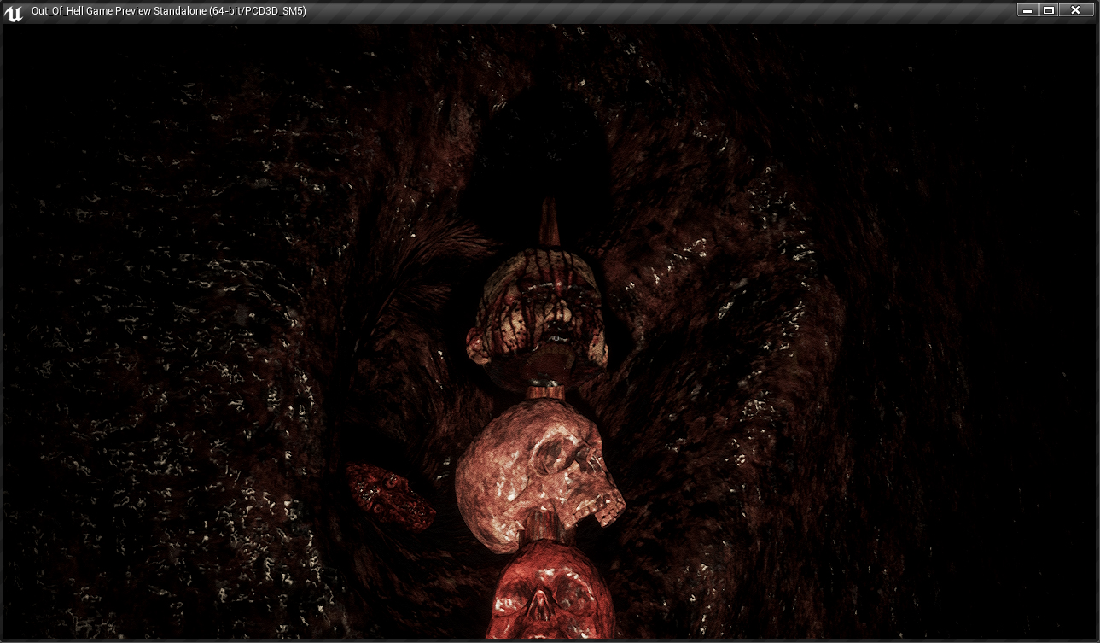Image resolution: width=1100 pixels, height=643 pixels.
Task: Click the Unreal Engine logo icon
Action: click(14, 12)
